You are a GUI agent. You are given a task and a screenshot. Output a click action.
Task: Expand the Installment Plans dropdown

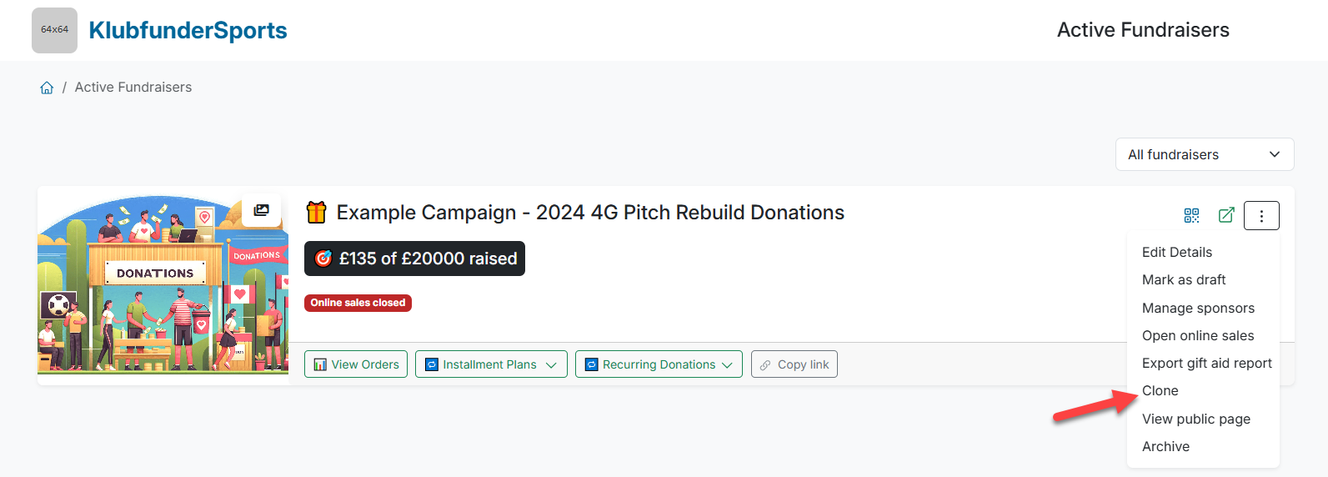(491, 364)
